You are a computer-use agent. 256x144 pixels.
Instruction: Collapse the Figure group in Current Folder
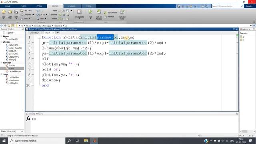[2, 36]
